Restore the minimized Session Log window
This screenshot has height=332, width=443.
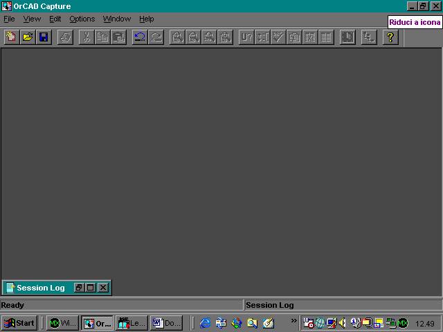point(79,288)
